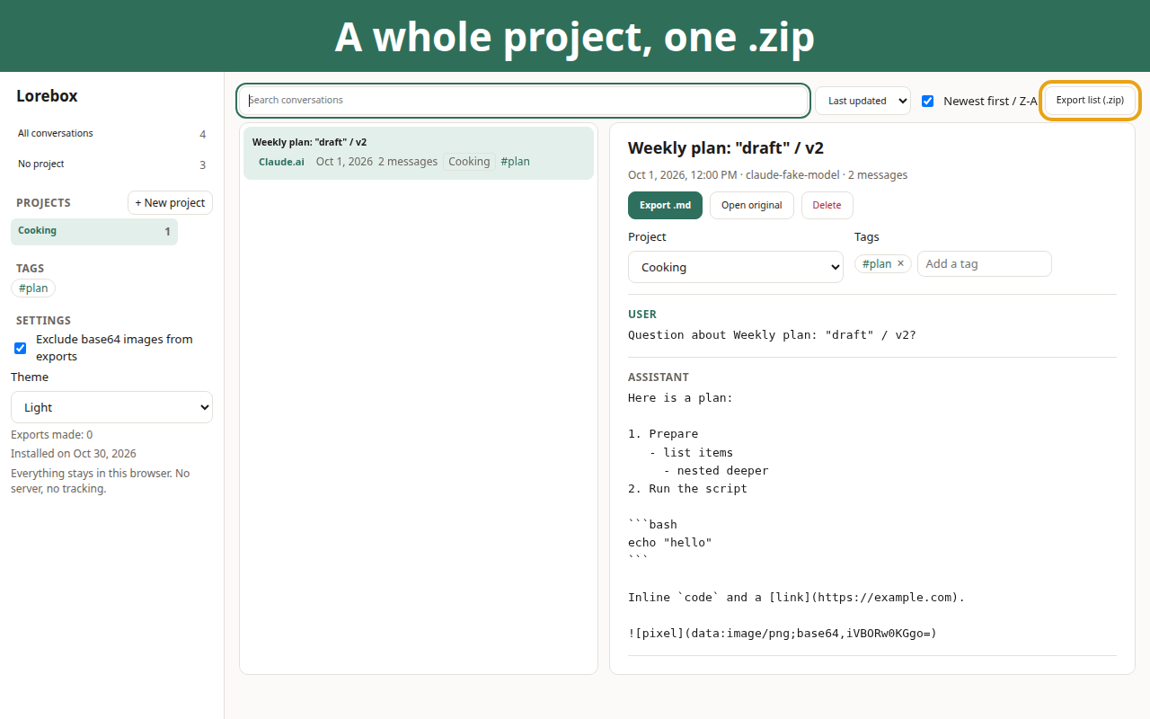The image size is (1150, 719).
Task: Click the Export .md button
Action: 665,205
